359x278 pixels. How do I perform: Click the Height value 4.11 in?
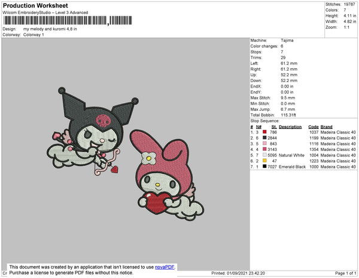tap(349, 16)
